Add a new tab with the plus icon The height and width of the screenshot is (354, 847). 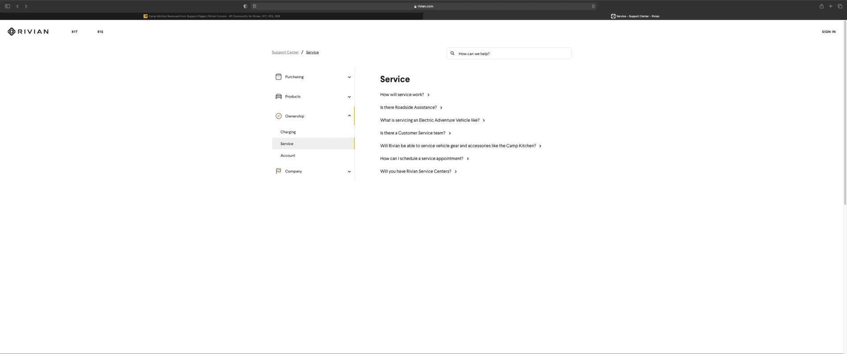(x=831, y=6)
